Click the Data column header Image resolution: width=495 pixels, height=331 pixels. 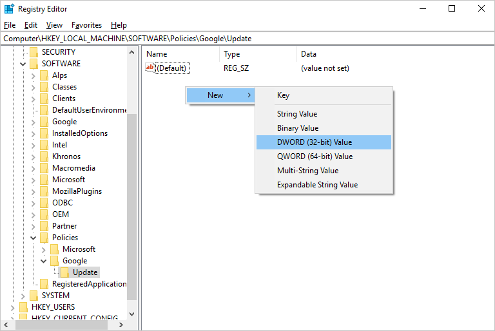coord(308,54)
